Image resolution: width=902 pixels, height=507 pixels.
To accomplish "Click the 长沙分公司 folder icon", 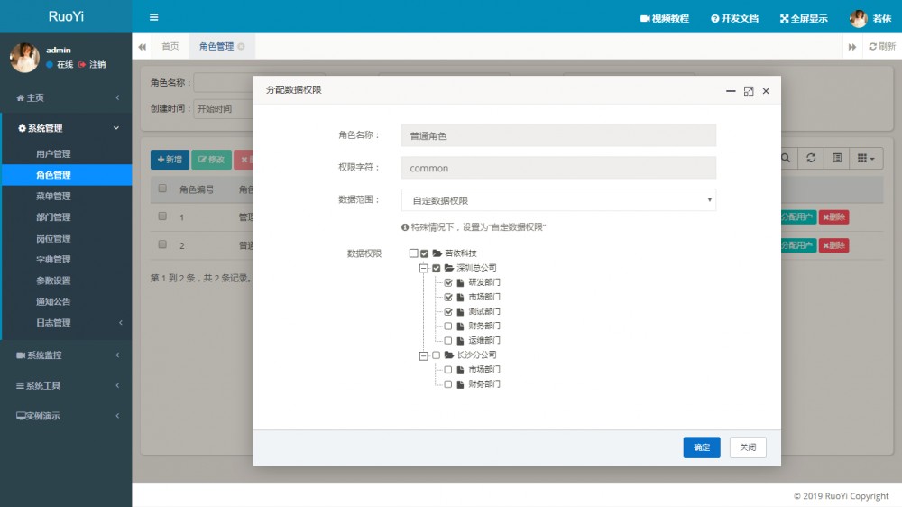I will tap(448, 355).
